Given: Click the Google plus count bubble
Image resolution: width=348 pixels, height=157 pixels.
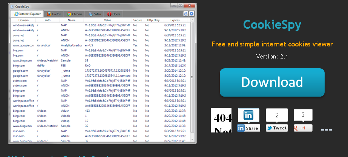Looking at the screenshot, I should click(x=303, y=115).
